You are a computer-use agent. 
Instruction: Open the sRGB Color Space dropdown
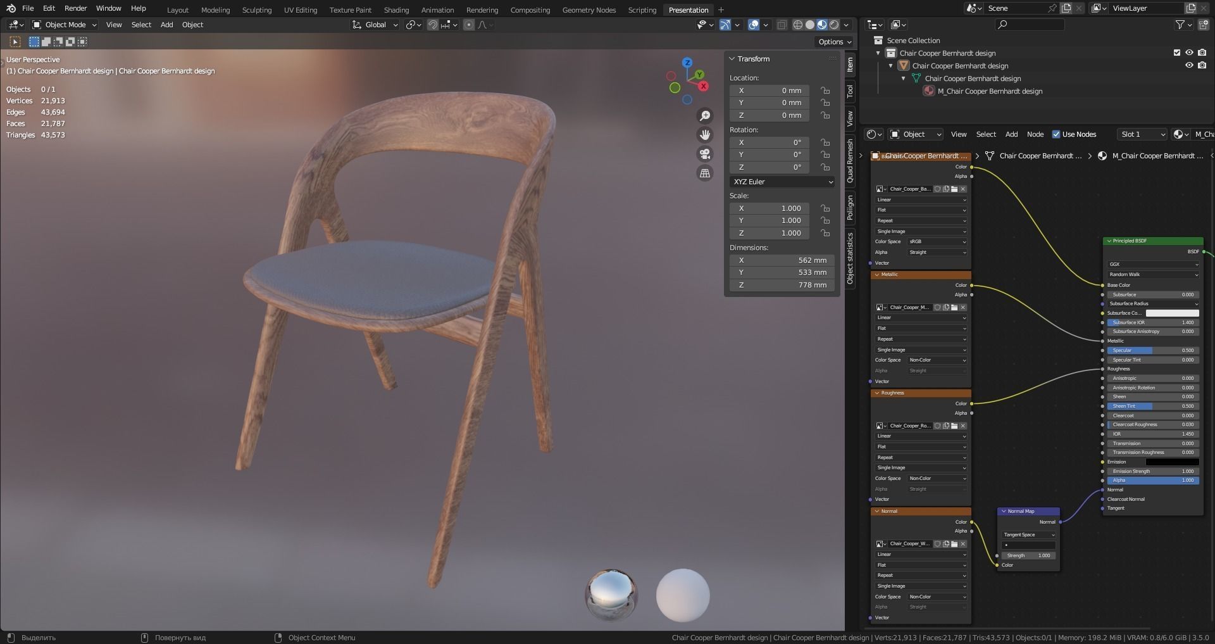937,242
